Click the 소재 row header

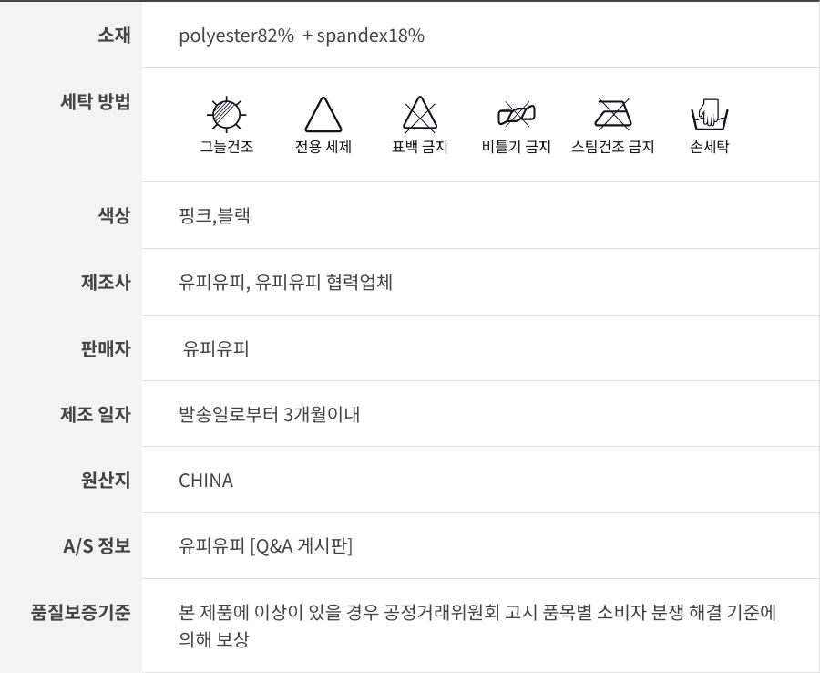pos(114,36)
